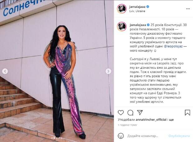Open emoji picker smiley icon
This screenshot has width=193, height=142.
121,136
